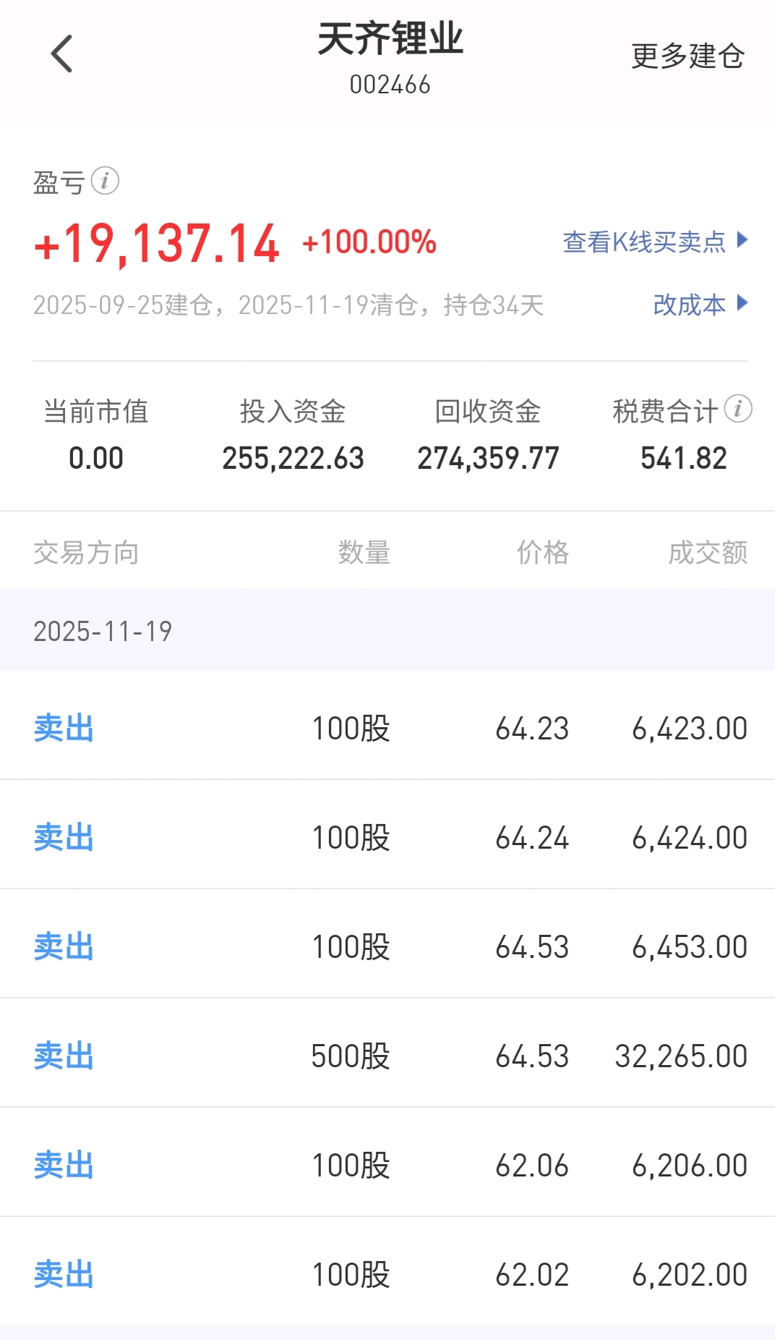Image resolution: width=775 pixels, height=1340 pixels.
Task: Open 查看K线买卖点 link
Action: click(x=644, y=242)
